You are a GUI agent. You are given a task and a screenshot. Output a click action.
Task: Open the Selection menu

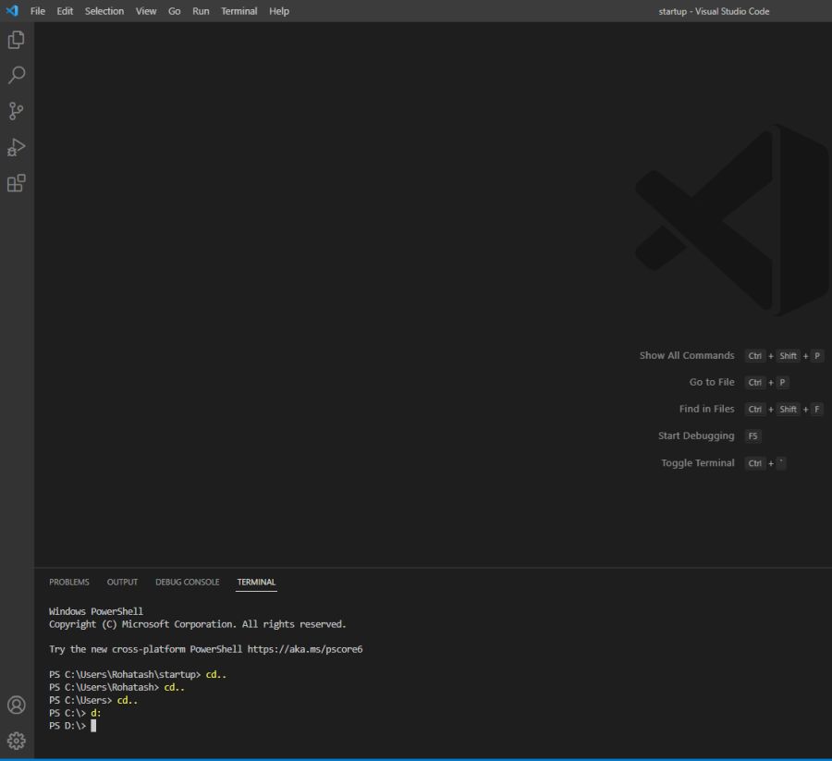coord(104,11)
